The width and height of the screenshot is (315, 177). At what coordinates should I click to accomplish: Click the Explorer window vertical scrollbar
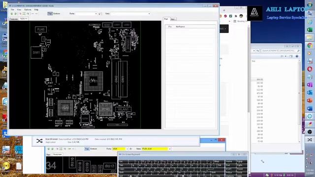click(x=299, y=101)
